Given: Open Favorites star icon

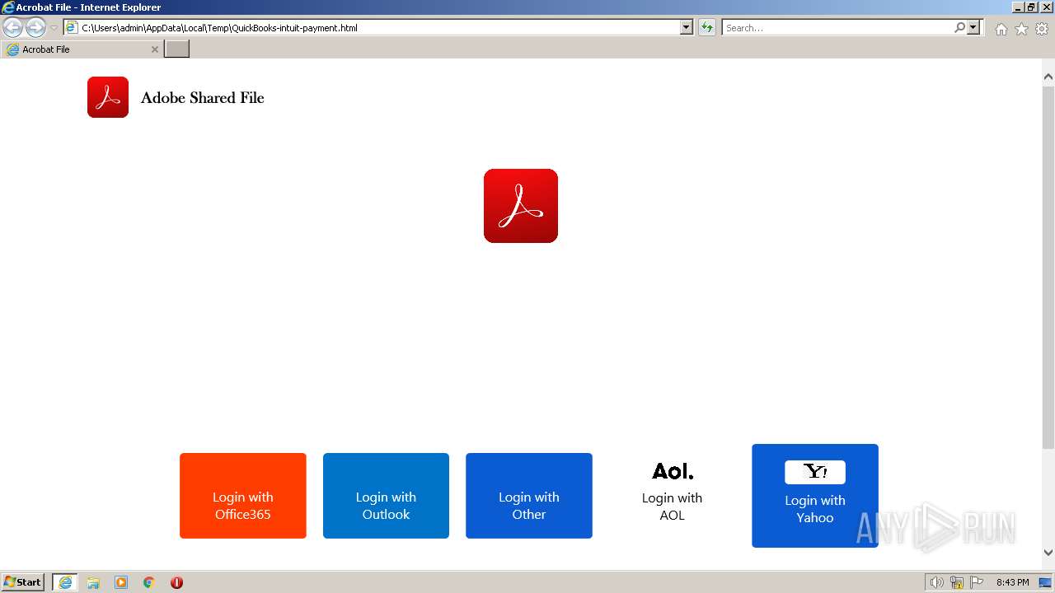Looking at the screenshot, I should [1021, 29].
